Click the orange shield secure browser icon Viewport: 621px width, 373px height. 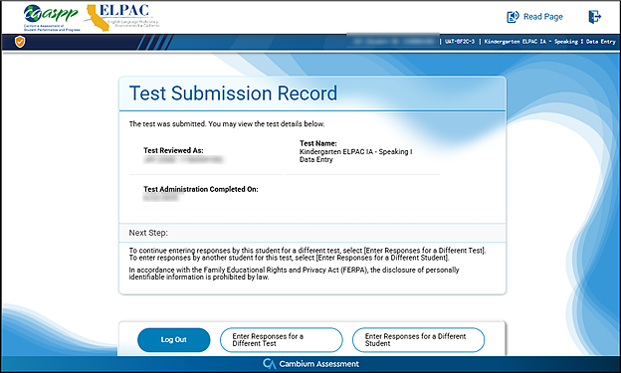click(20, 42)
